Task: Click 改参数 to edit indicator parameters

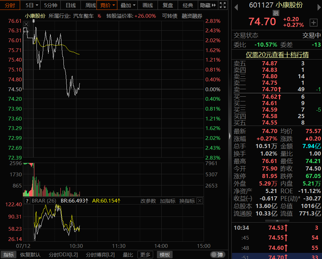Action: (x=148, y=201)
